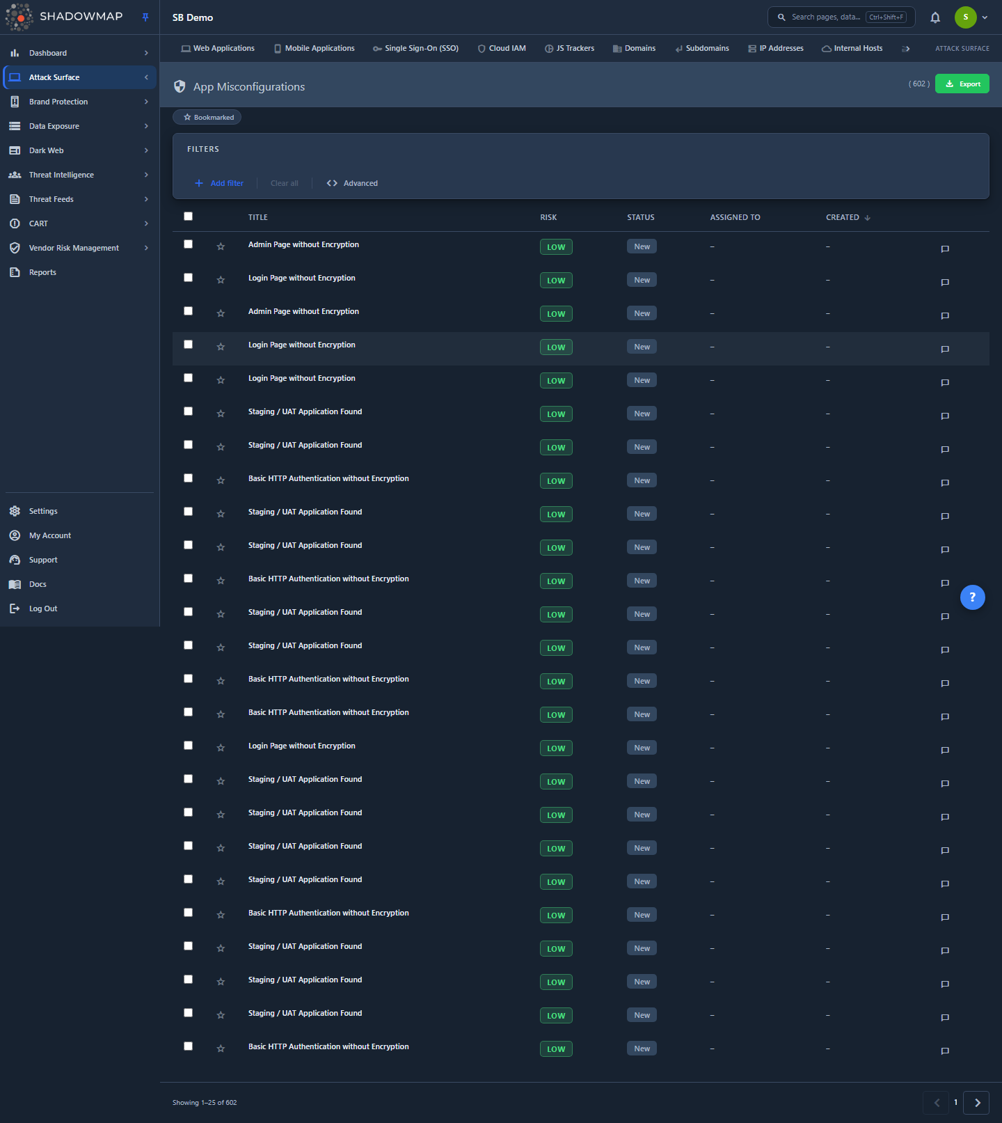Expand the Threat Feeds chevron
1002x1123 pixels.
pos(146,199)
